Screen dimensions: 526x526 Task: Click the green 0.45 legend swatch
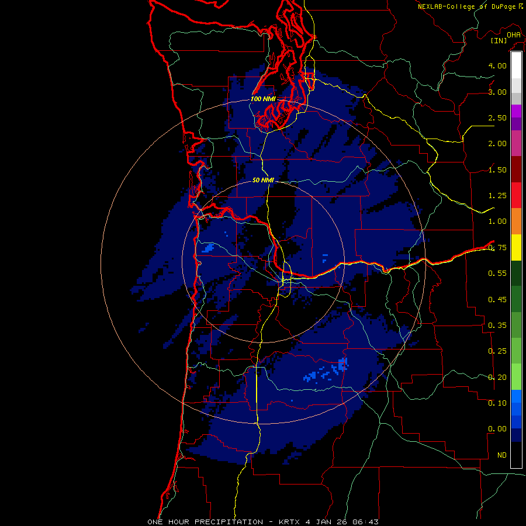pos(516,299)
